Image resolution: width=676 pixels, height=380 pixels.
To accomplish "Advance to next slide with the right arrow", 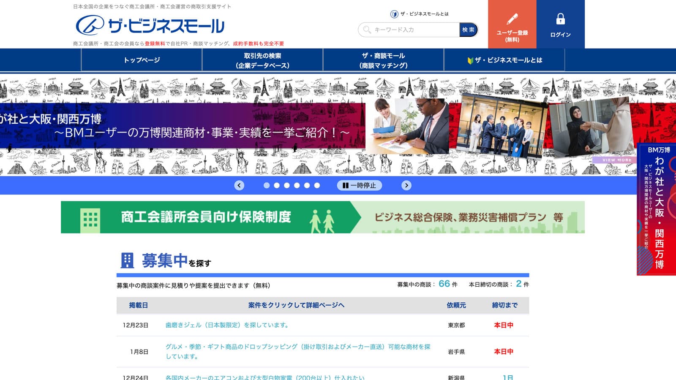I will 406,185.
